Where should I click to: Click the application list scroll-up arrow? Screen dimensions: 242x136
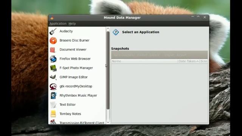coord(108,29)
